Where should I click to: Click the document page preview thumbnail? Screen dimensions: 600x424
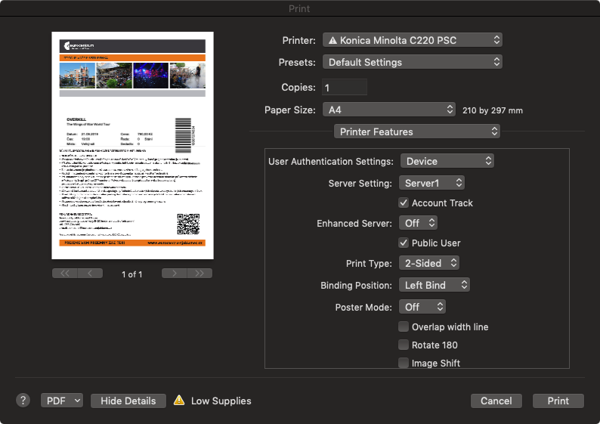(132, 145)
